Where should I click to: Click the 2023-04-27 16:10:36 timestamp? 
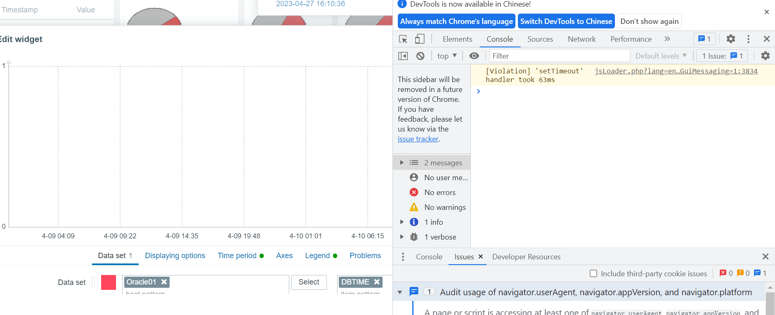(310, 4)
